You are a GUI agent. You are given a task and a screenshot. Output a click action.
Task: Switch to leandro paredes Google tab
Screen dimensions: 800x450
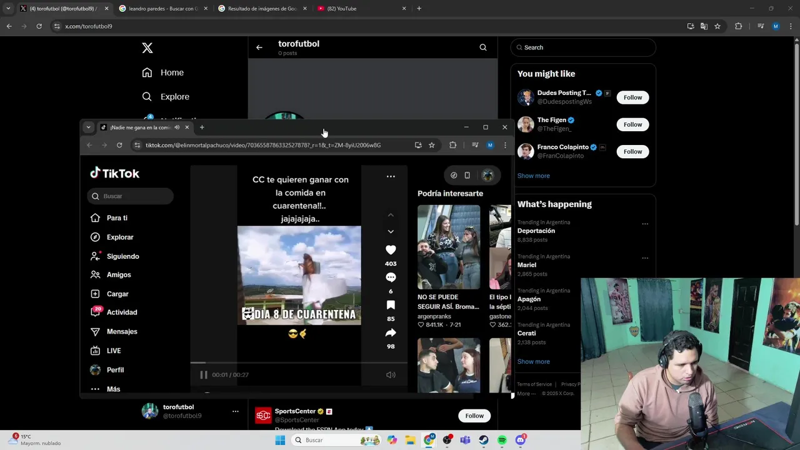point(164,9)
